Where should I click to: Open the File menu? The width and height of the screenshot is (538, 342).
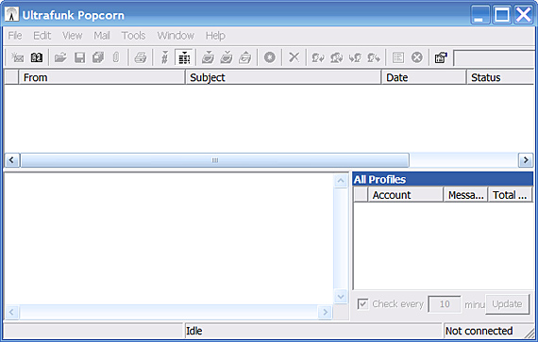tap(15, 36)
